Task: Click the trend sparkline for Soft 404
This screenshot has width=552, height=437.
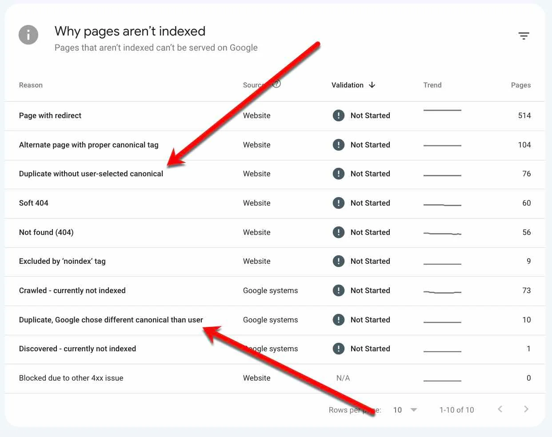Action: 442,203
